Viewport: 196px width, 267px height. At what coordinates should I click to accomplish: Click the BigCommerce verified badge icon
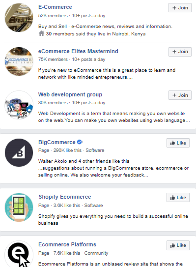(79, 142)
